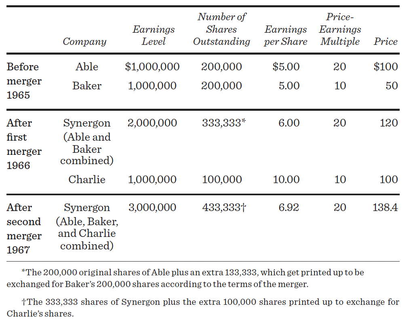Click the dagger footnote about Charlie's shares
Image resolution: width=413 pixels, height=321 pixels.
point(203,307)
